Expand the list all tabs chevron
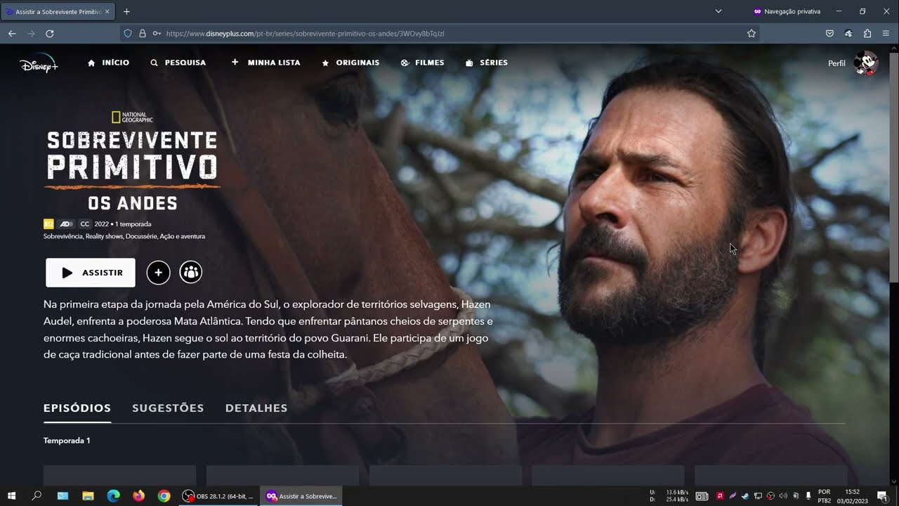This screenshot has height=506, width=899. 718,12
